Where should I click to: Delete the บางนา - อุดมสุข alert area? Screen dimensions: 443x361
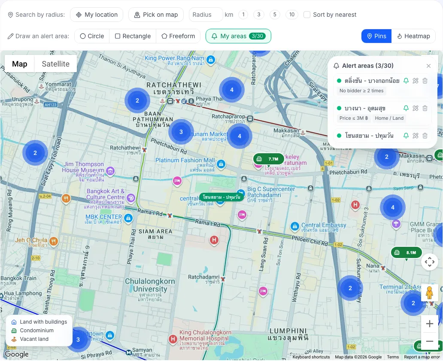click(x=425, y=108)
